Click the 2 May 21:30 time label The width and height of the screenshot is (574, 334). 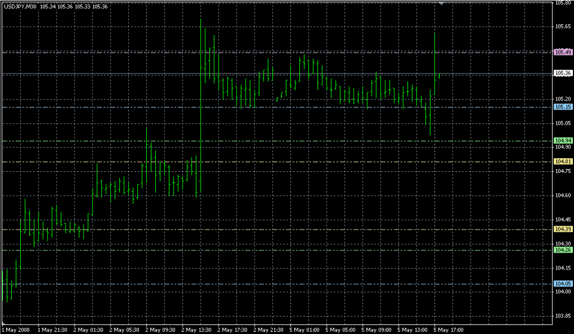pos(268,329)
